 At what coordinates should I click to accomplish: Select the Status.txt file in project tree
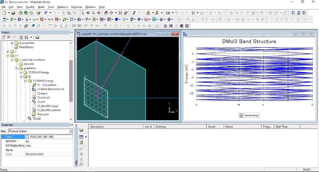[x=43, y=114]
